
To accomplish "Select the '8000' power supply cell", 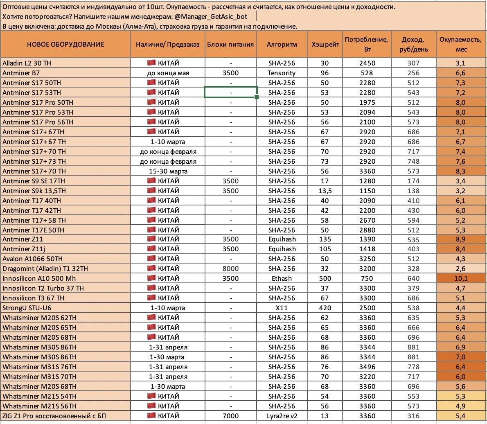I will pyautogui.click(x=230, y=268).
